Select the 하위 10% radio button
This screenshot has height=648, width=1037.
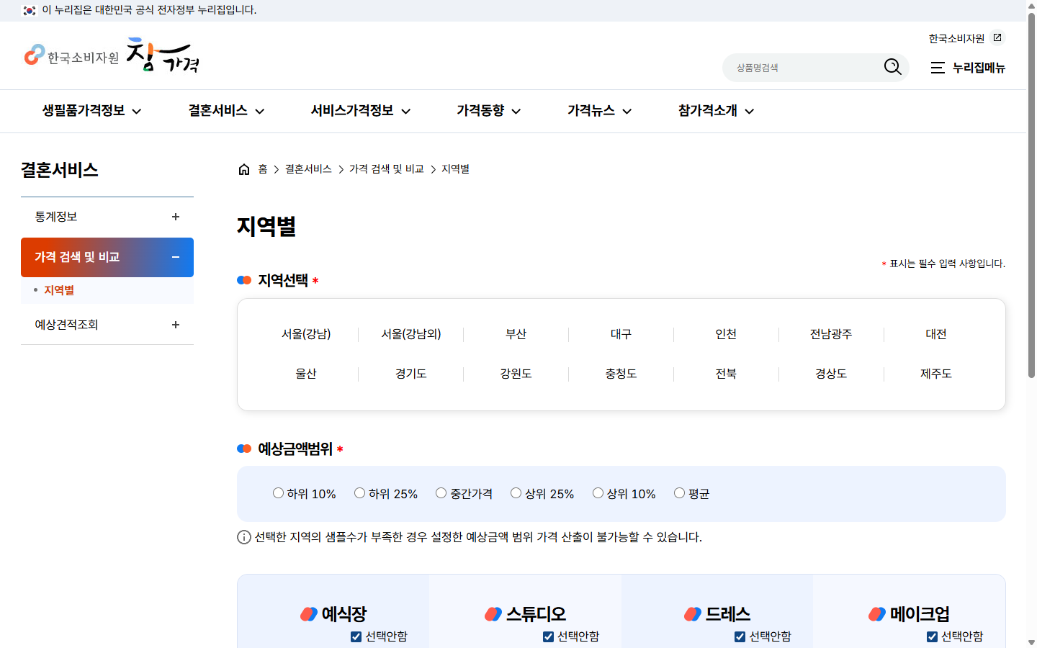tap(278, 493)
